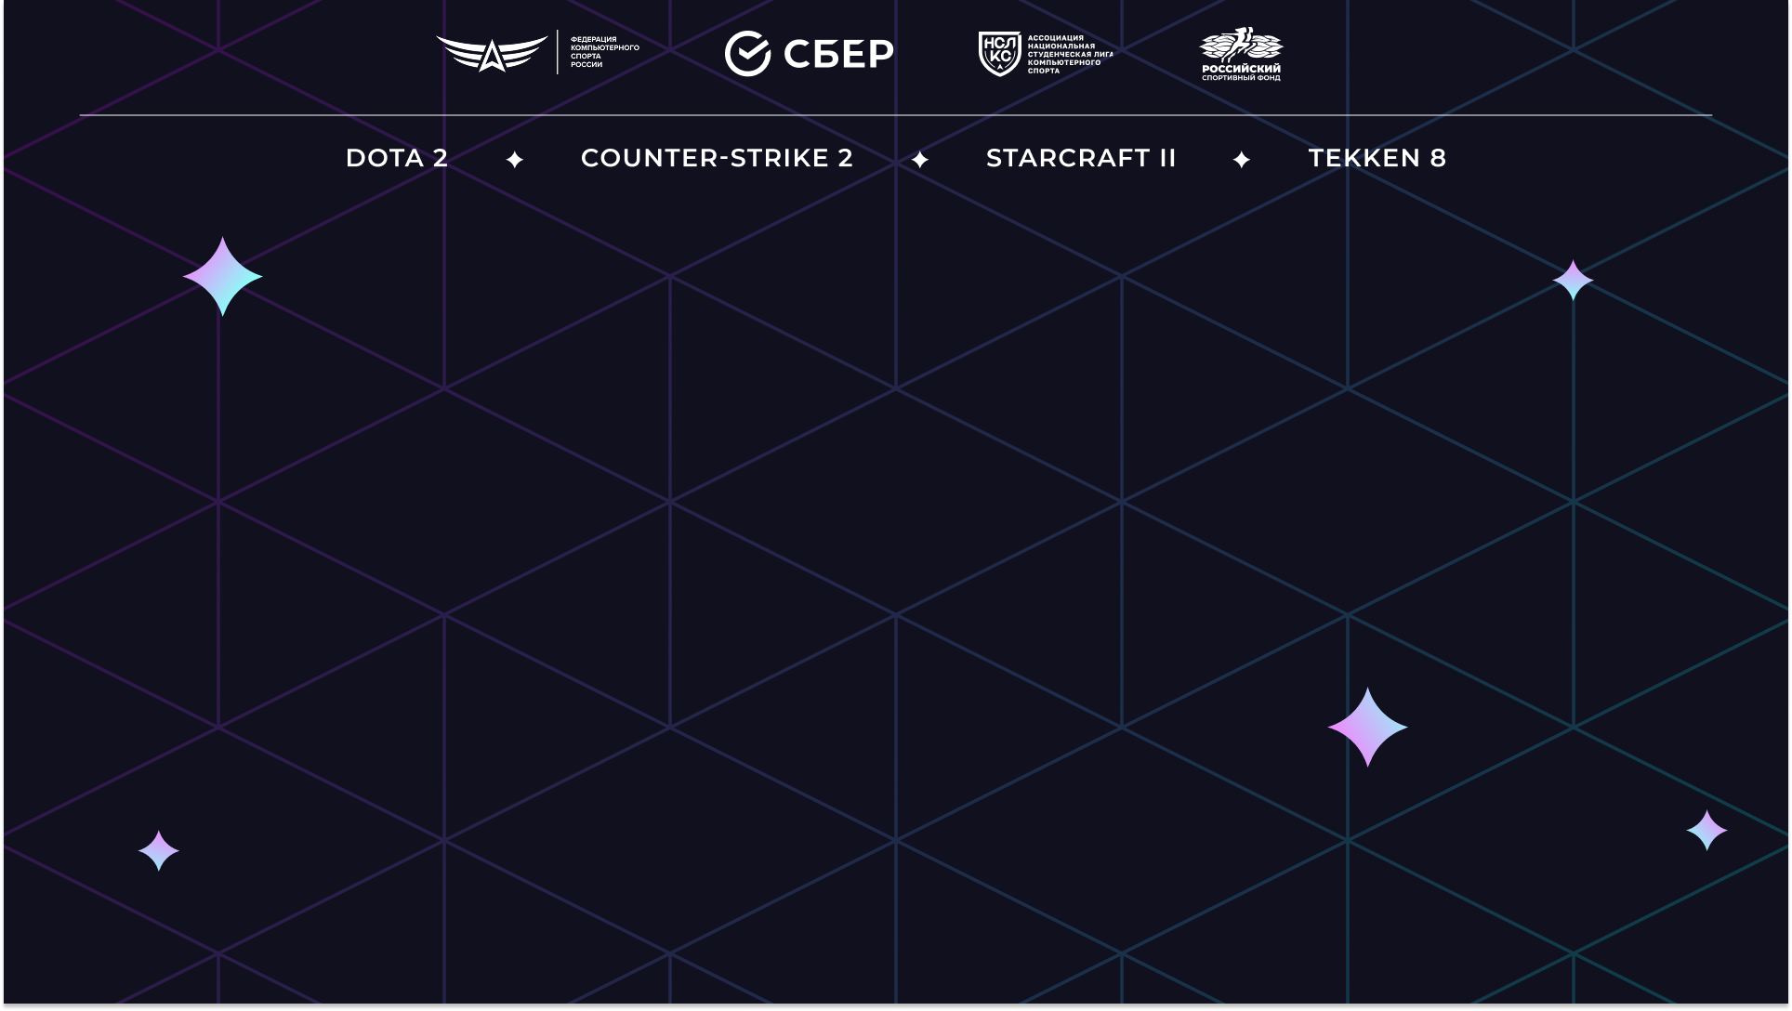
Task: Click the СБЕР wordmark text
Action: (838, 54)
